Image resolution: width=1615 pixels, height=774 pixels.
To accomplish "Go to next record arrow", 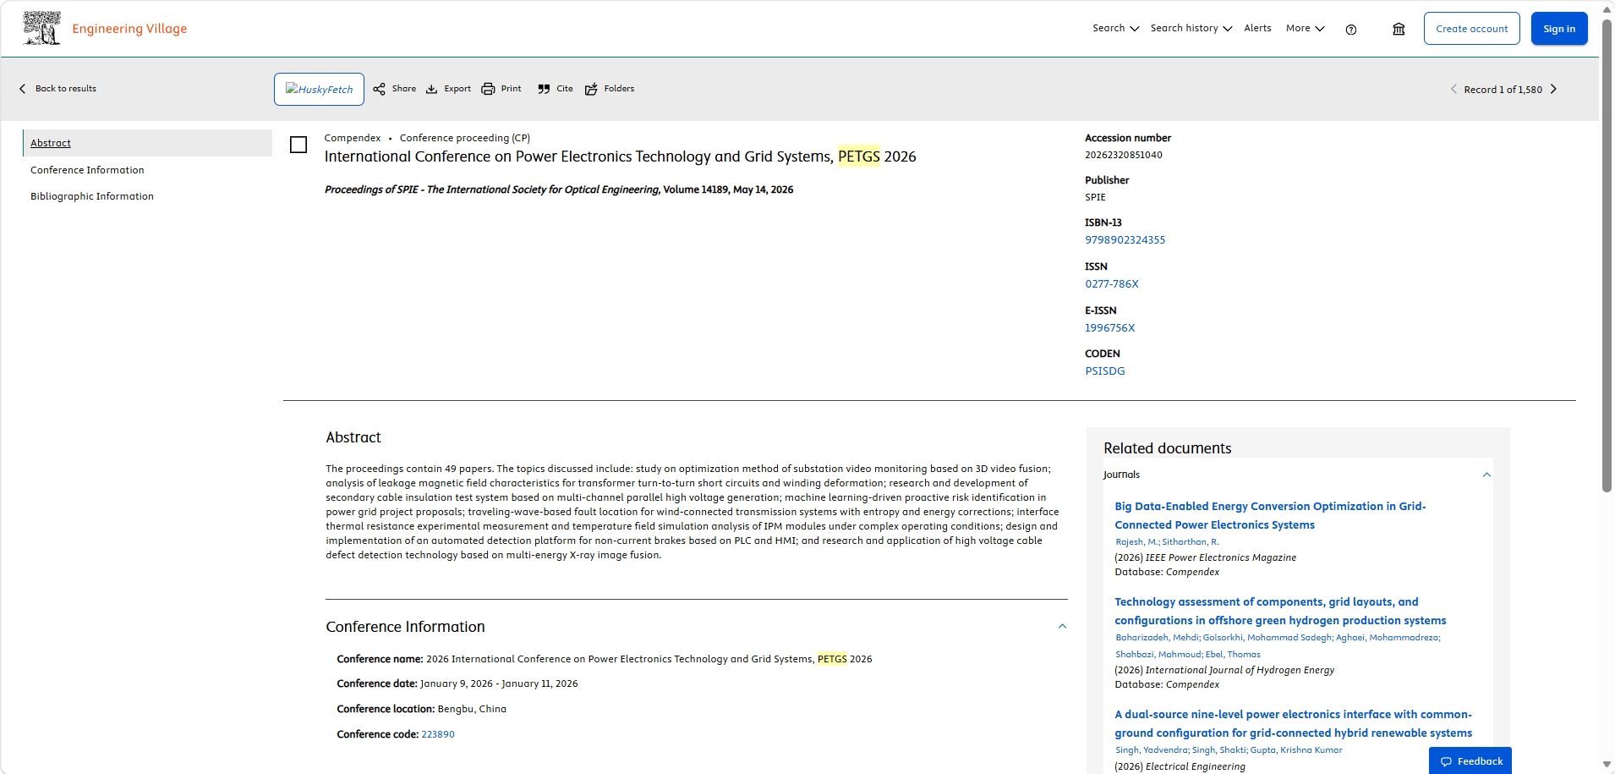I will [x=1553, y=89].
